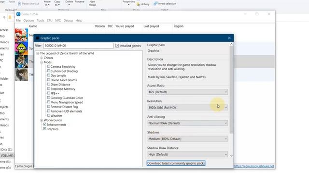
Task: Click the scroll down arrow in settings panel
Action: pos(231,156)
